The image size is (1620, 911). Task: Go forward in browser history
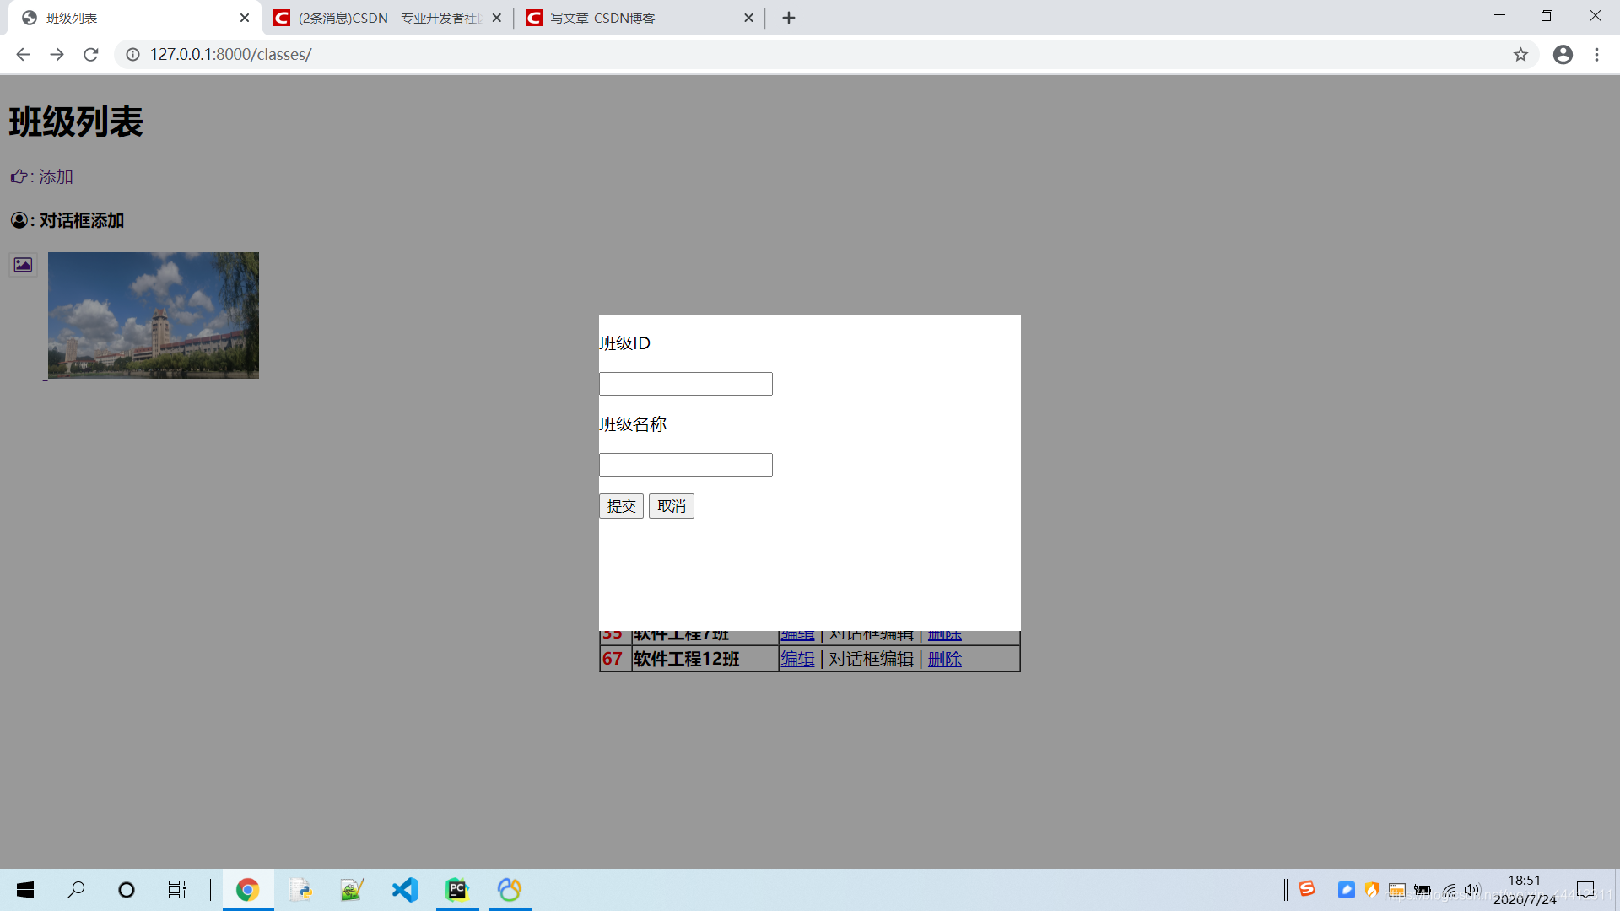click(x=57, y=55)
